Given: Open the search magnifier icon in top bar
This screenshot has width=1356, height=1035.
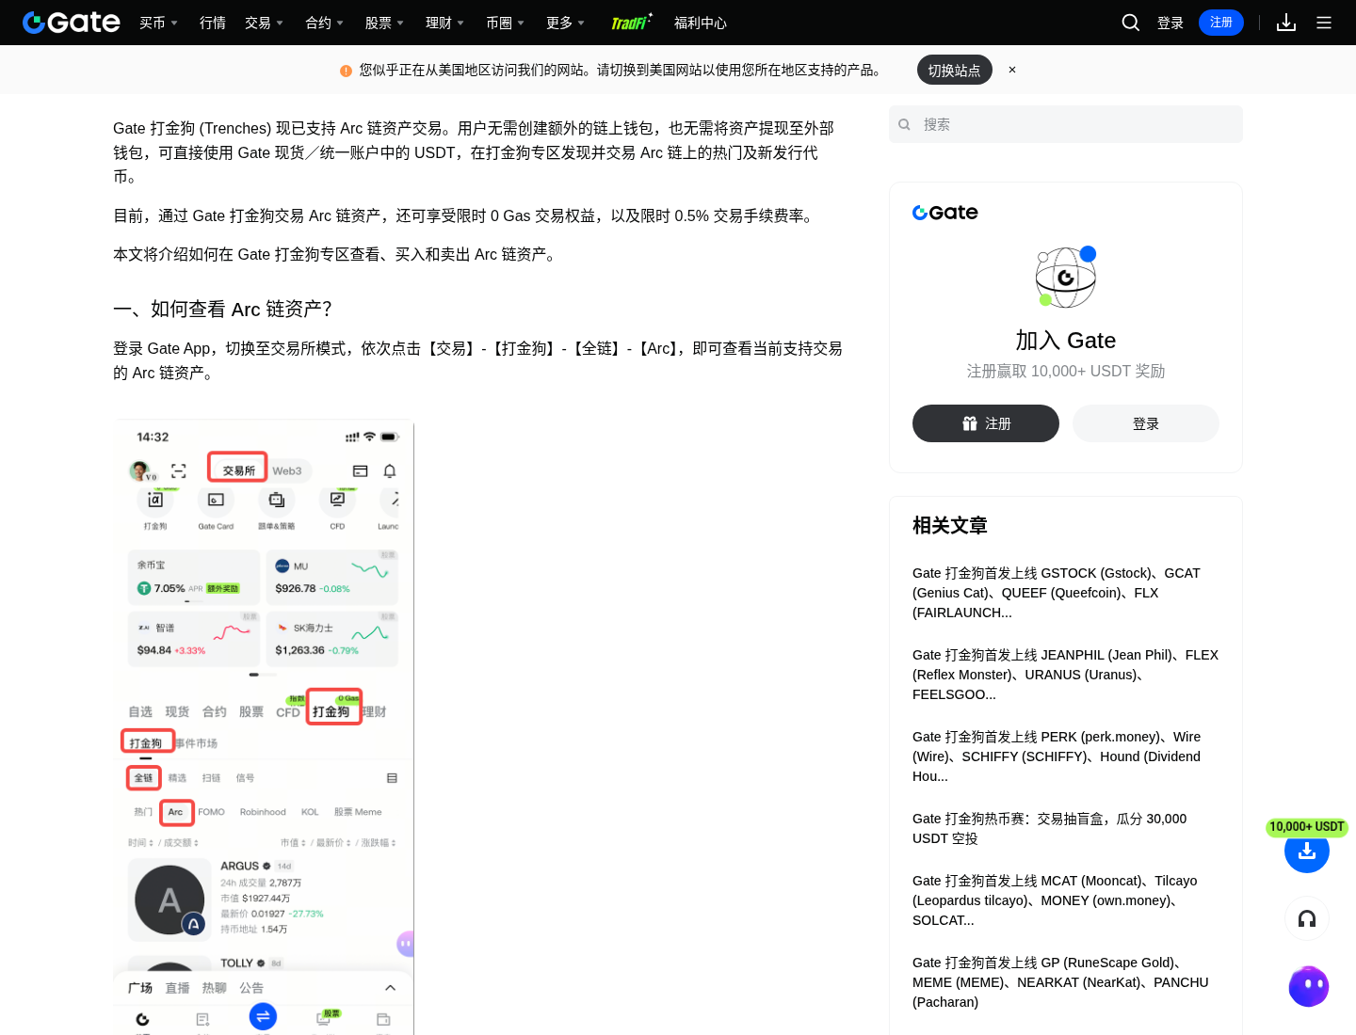Looking at the screenshot, I should click(x=1131, y=23).
